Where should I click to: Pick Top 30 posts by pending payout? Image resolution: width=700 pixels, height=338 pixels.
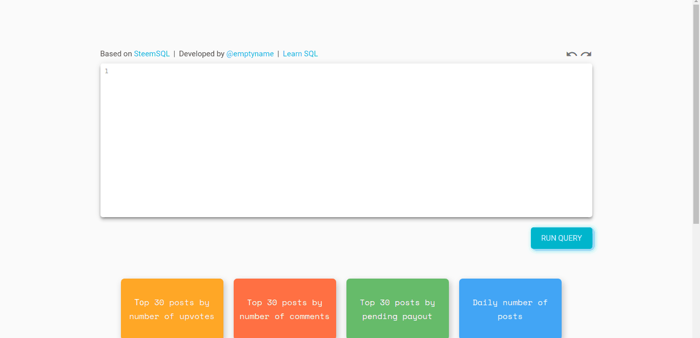tap(398, 308)
